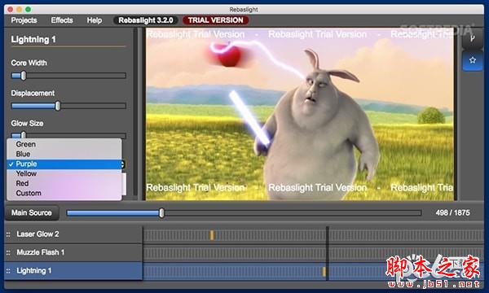Grab the drag handle of Lightning 1 track
The width and height of the screenshot is (489, 293).
[8, 271]
